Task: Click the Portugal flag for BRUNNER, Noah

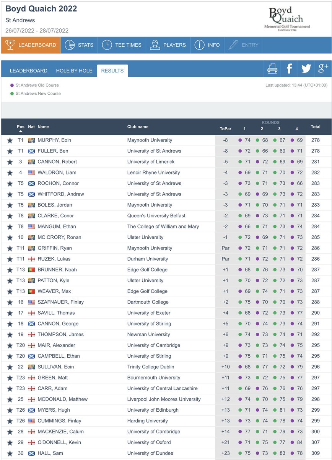Action: [31, 269]
